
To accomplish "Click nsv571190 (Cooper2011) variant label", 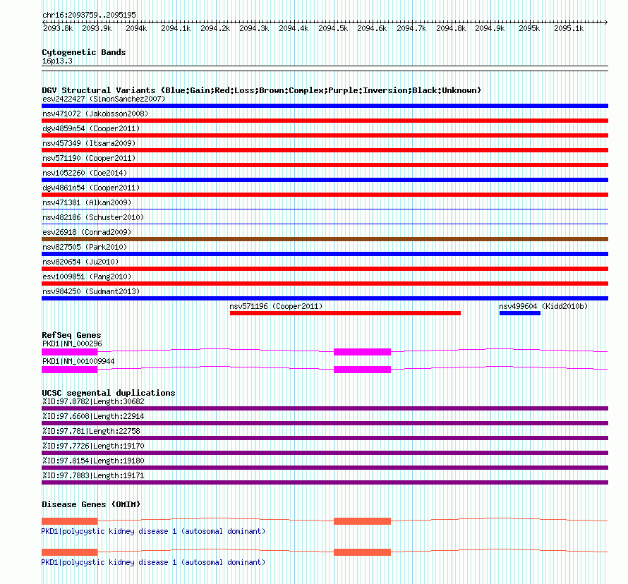I will (x=89, y=158).
